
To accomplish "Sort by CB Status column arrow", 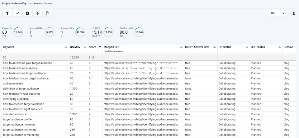I will click(247, 47).
